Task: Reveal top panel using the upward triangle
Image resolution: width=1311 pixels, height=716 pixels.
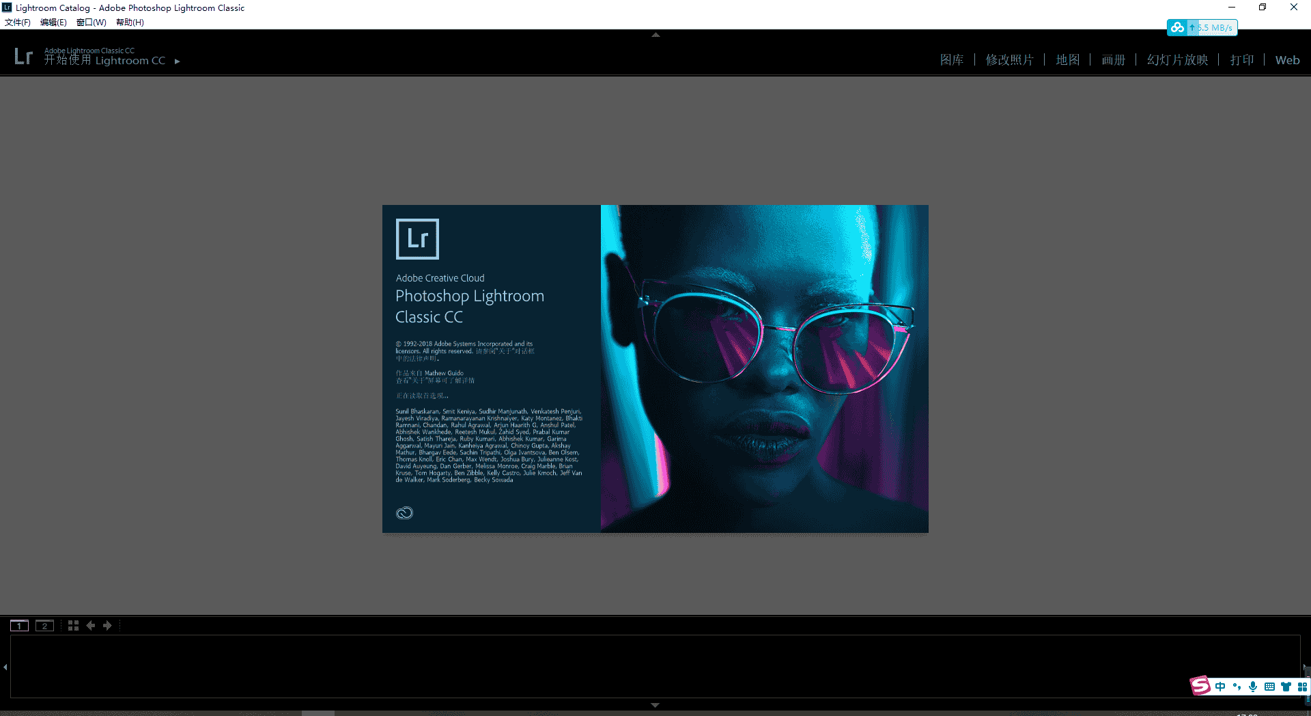Action: (655, 34)
